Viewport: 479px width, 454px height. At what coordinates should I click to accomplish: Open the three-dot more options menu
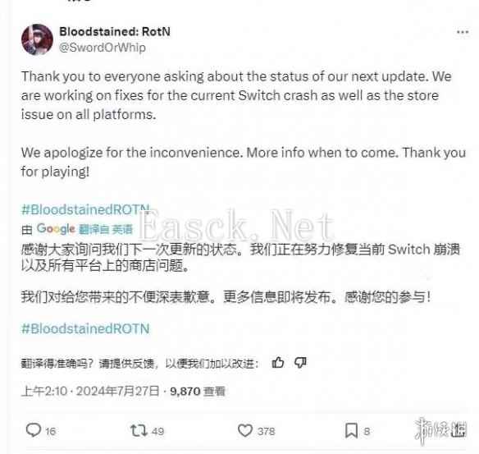[463, 32]
